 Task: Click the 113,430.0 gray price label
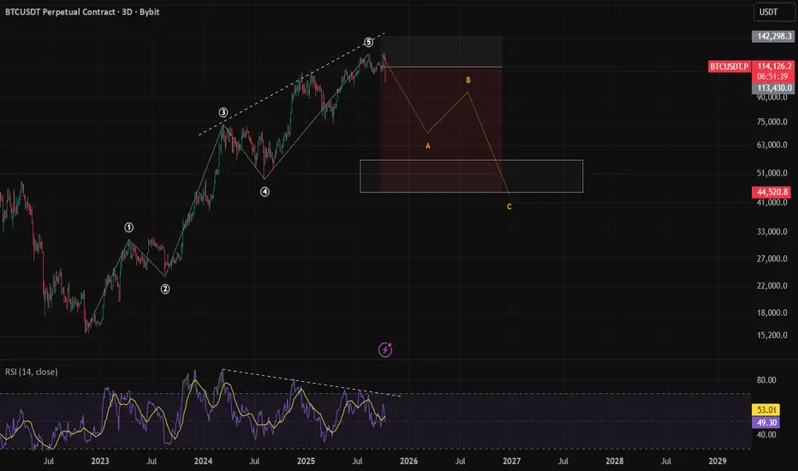[x=773, y=87]
